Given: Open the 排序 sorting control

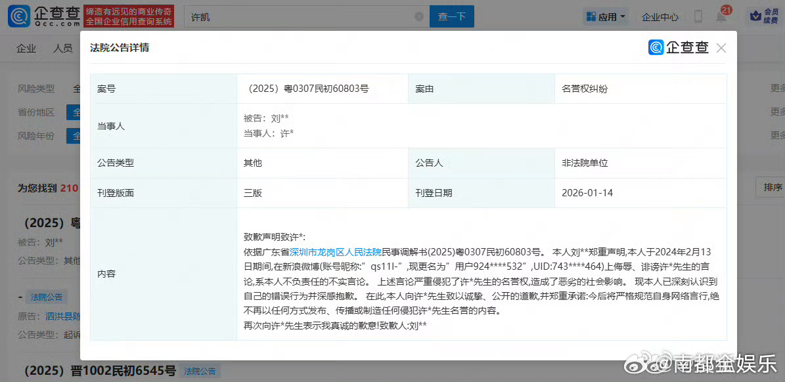Looking at the screenshot, I should coord(774,187).
